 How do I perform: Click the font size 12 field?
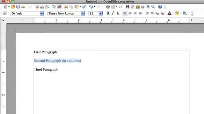pos(94,13)
